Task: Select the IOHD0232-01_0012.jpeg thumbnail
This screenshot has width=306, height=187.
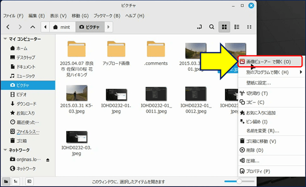Action: pyautogui.click(x=196, y=94)
